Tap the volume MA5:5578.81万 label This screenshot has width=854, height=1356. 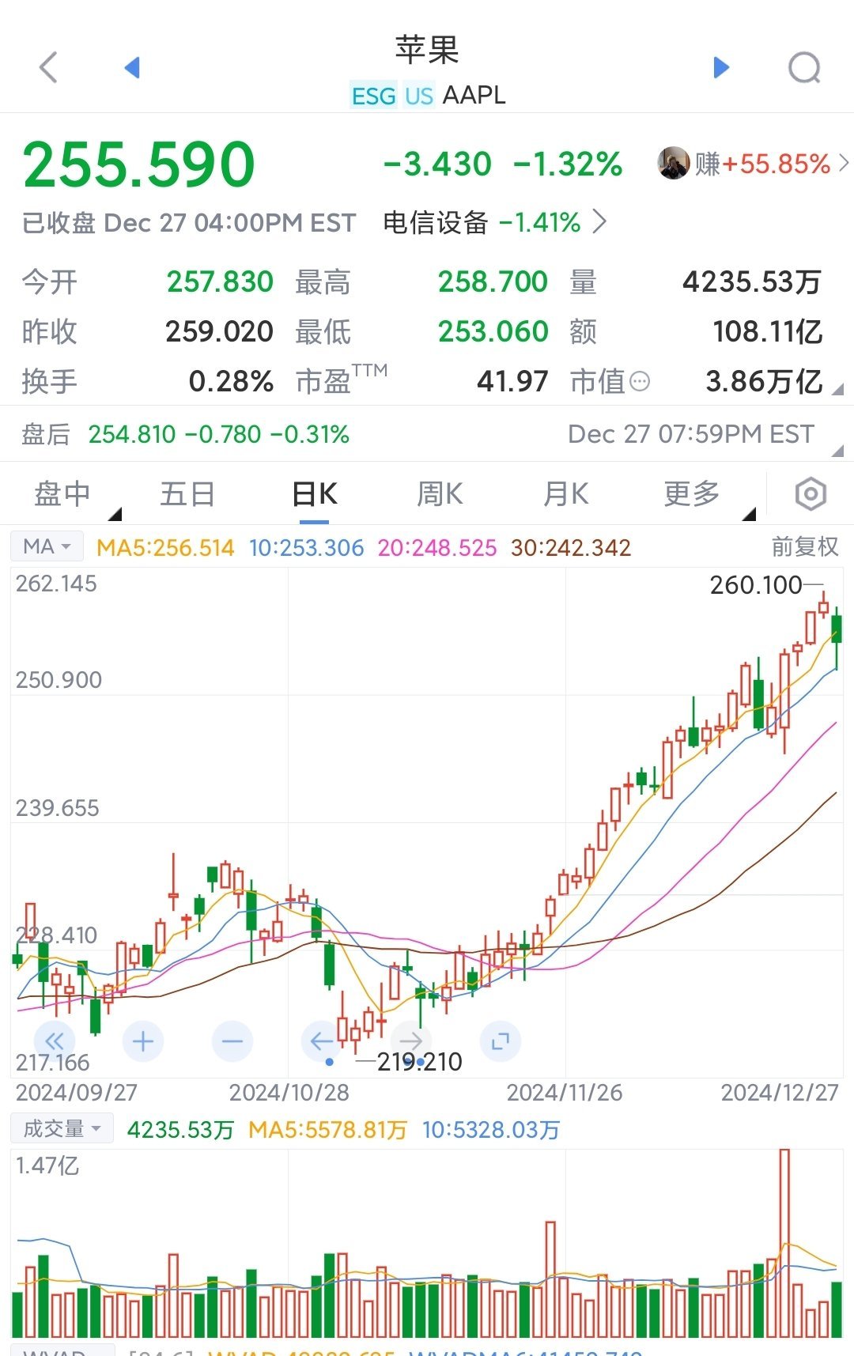[x=327, y=1129]
